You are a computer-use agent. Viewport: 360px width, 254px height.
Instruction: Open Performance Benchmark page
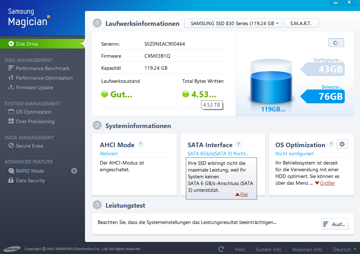pos(42,68)
